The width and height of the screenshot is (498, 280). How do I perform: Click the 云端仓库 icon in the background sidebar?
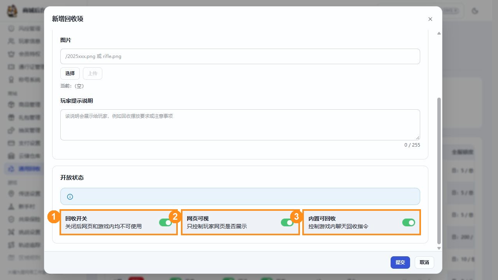(11, 156)
